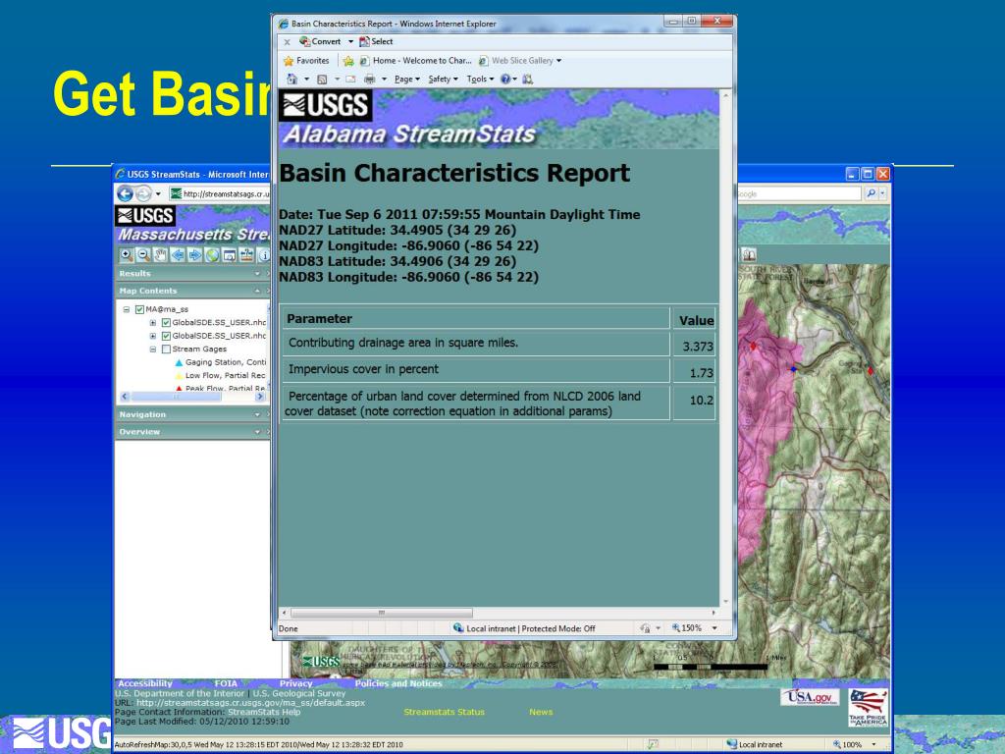Viewport: 1005px width, 754px height.
Task: Click the USA.gov logo
Action: 810,697
